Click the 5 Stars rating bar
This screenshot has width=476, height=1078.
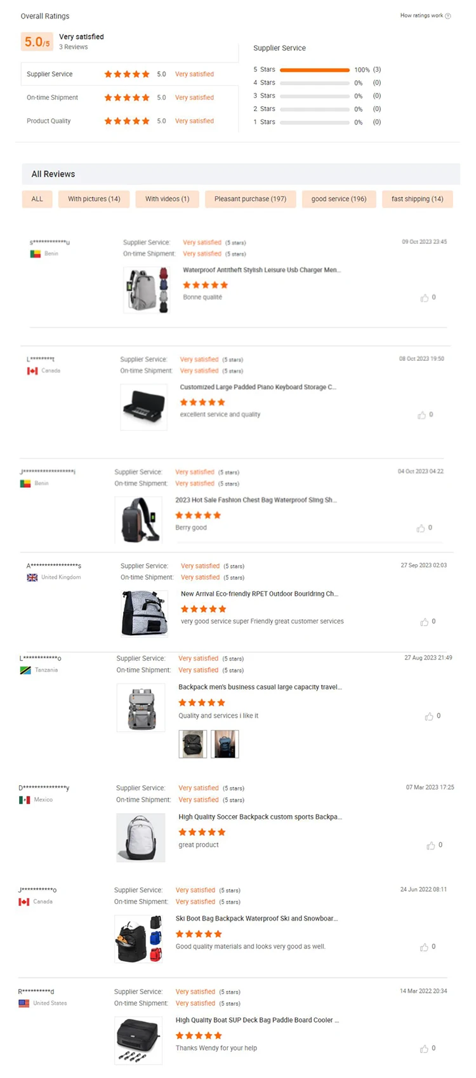click(314, 70)
